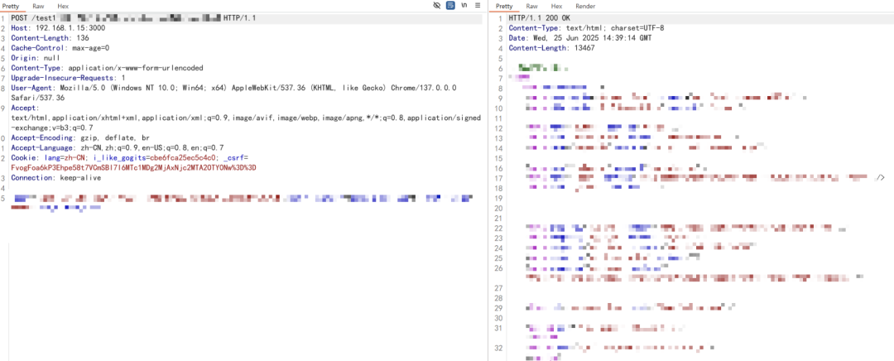Switch response view to Raw tab
This screenshot has width=894, height=361.
coord(532,6)
